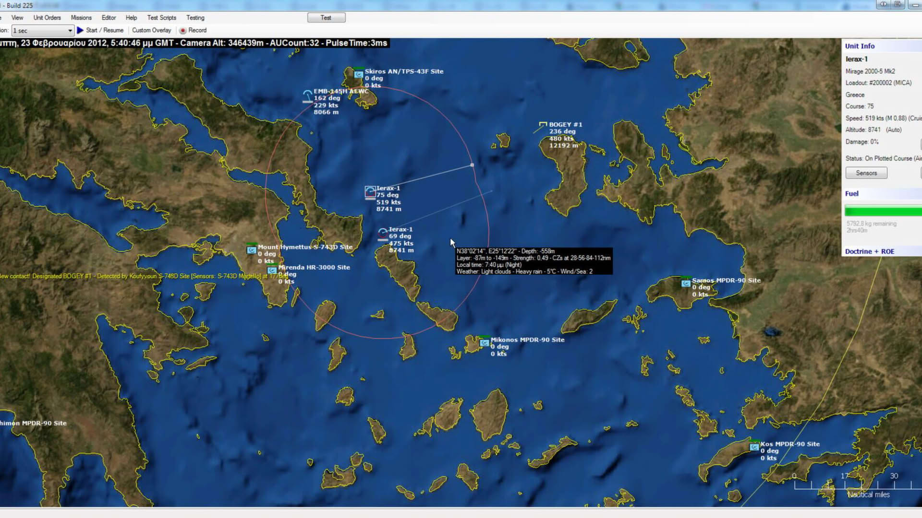Select the Kos MPDR-90 Site icon

pos(754,447)
